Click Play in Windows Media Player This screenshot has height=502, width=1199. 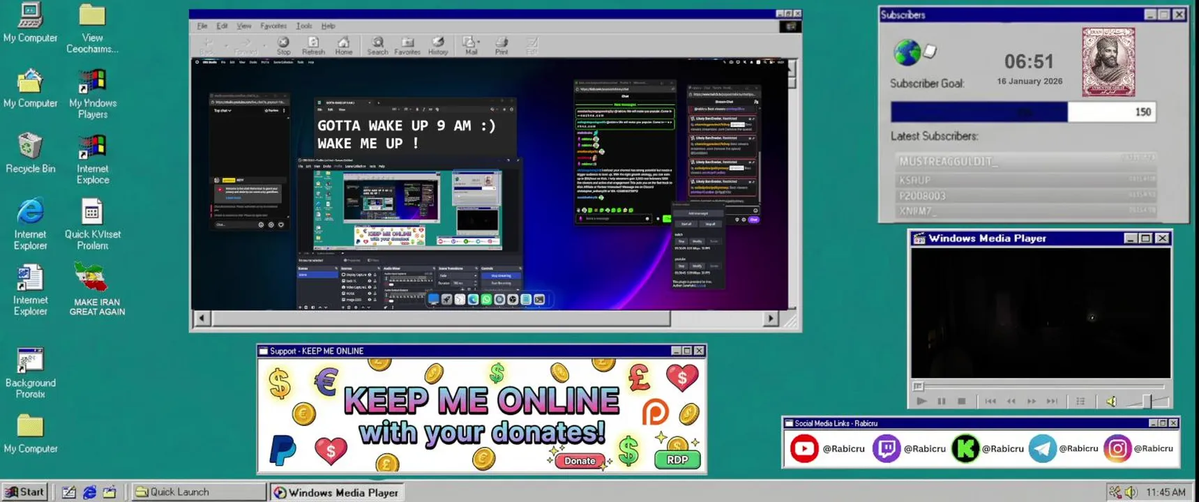(x=921, y=402)
